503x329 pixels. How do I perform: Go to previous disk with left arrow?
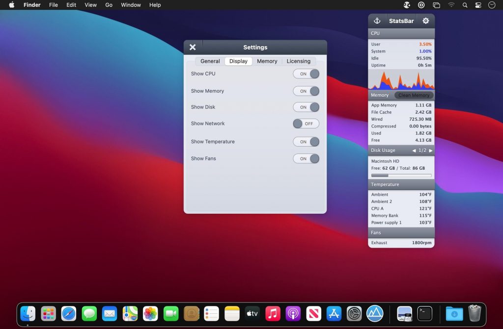(414, 151)
